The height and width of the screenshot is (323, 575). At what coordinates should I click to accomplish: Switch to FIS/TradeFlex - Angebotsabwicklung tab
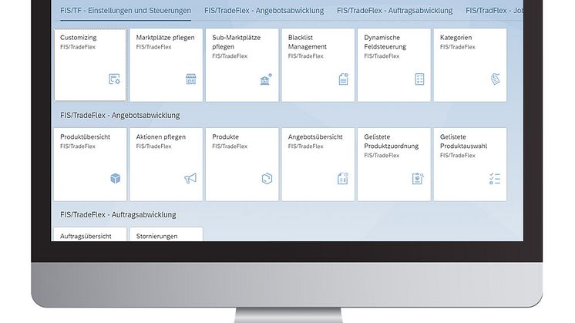coord(264,11)
